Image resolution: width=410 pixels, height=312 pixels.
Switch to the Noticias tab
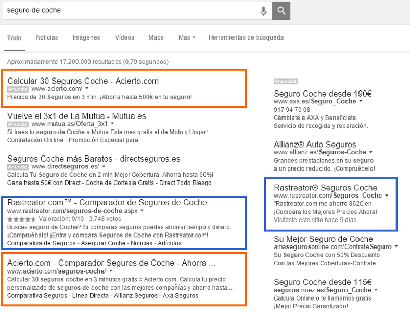47,37
